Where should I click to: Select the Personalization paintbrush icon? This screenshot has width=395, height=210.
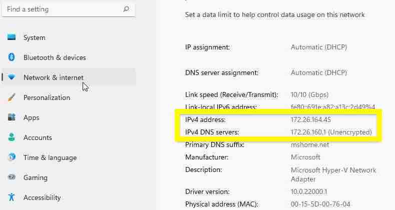click(12, 97)
